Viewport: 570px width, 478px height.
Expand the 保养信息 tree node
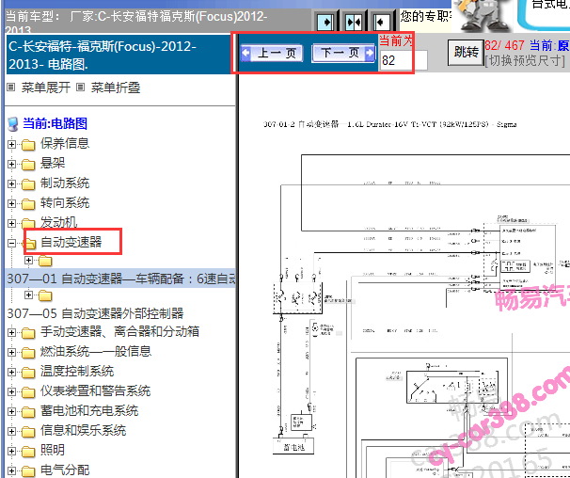pyautogui.click(x=11, y=144)
